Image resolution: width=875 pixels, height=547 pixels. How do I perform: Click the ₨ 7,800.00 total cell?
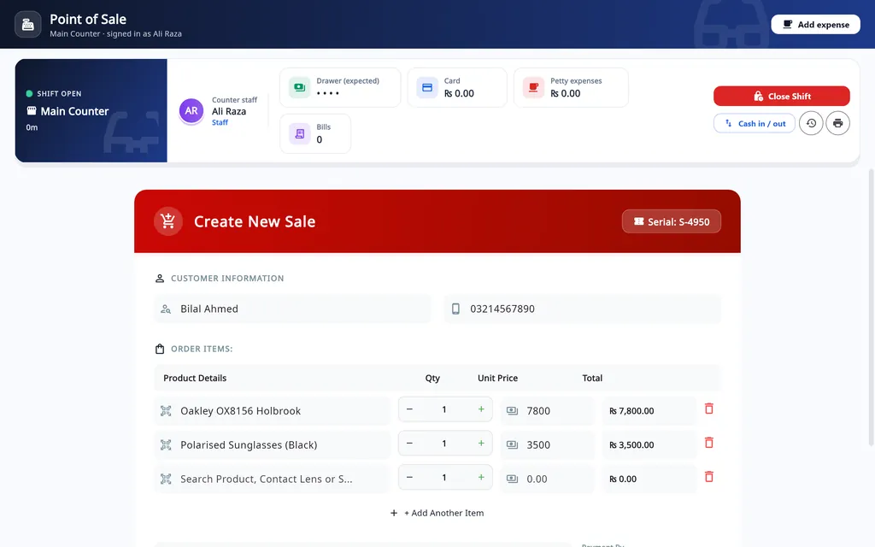click(x=649, y=411)
